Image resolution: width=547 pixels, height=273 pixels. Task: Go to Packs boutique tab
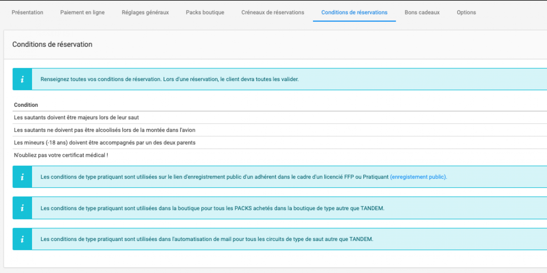click(205, 12)
